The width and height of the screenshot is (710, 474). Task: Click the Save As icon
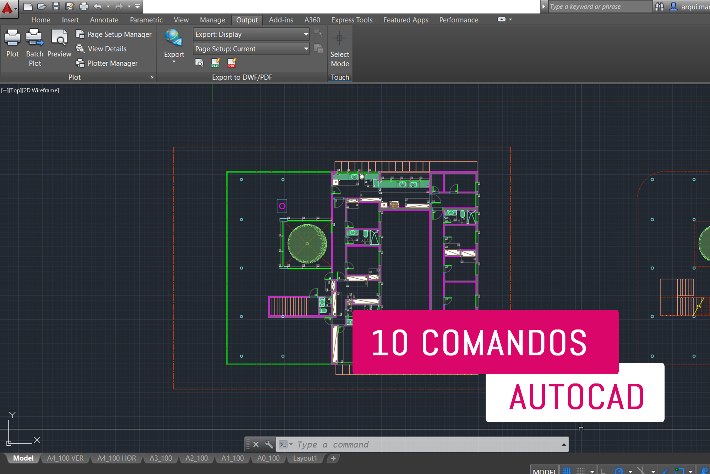click(70, 6)
